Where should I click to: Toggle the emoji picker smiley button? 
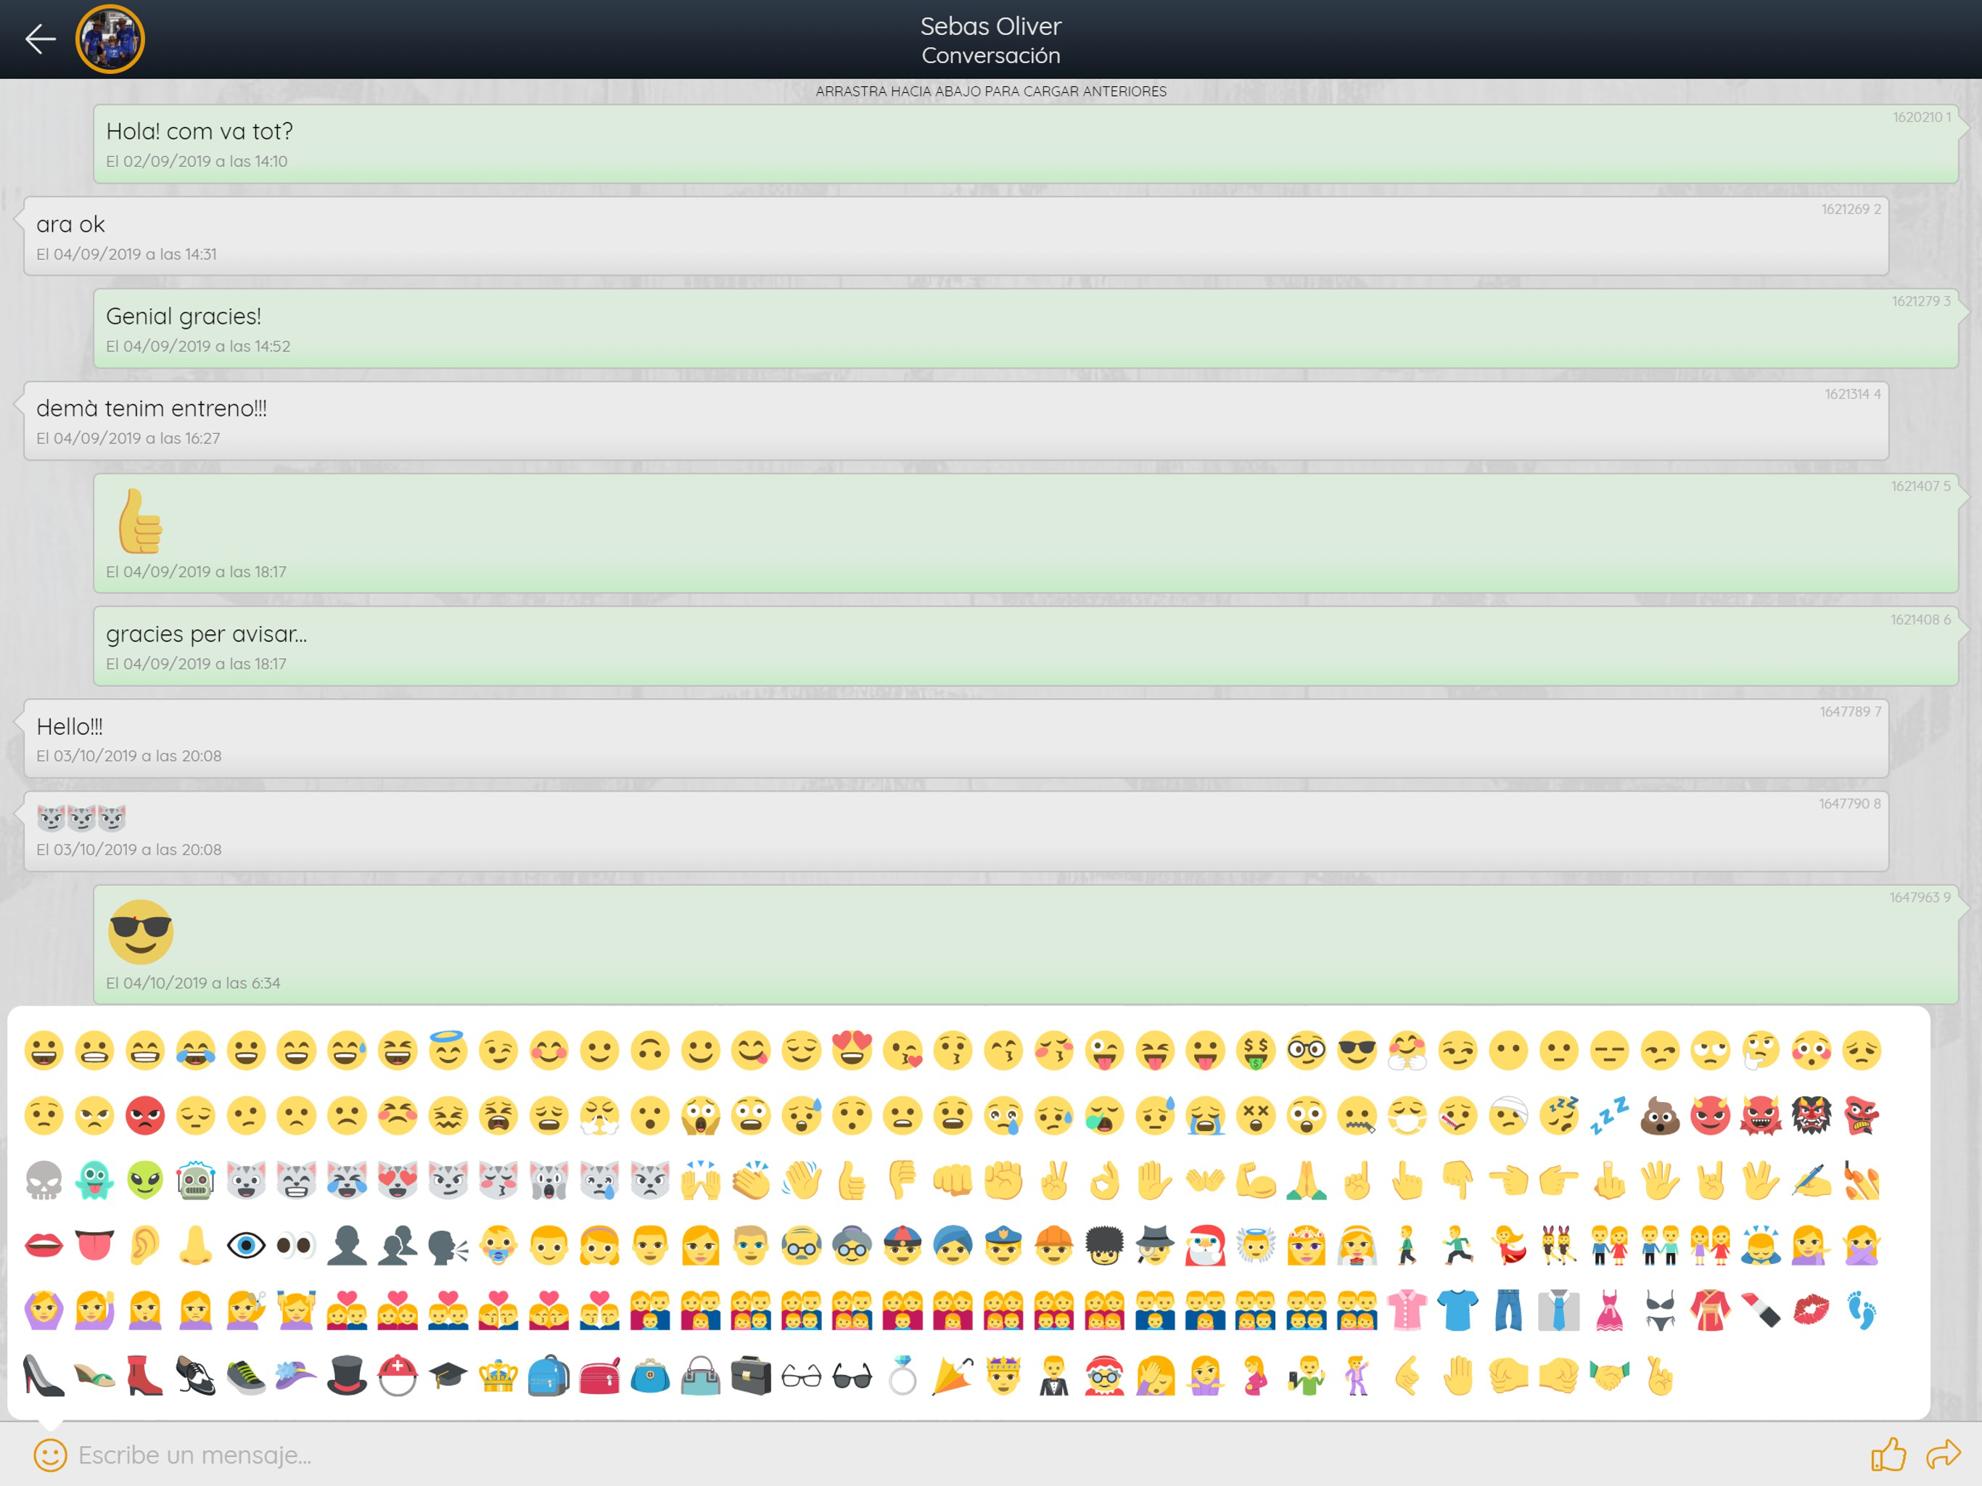pos(50,1454)
